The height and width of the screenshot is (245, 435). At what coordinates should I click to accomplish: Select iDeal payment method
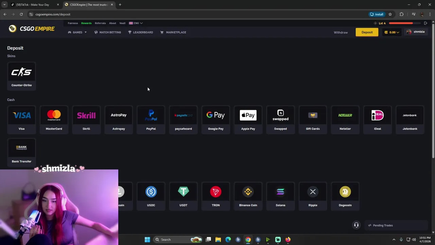coord(378,119)
